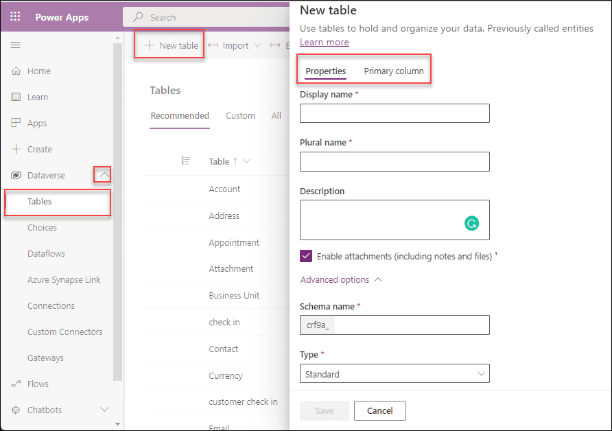Click the hamburger menu icon in sidebar
612x431 pixels.
[16, 45]
